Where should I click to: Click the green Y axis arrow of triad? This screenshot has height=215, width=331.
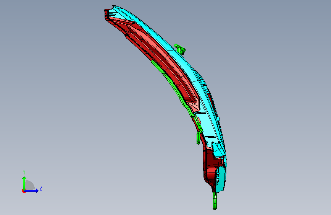coord(24,183)
